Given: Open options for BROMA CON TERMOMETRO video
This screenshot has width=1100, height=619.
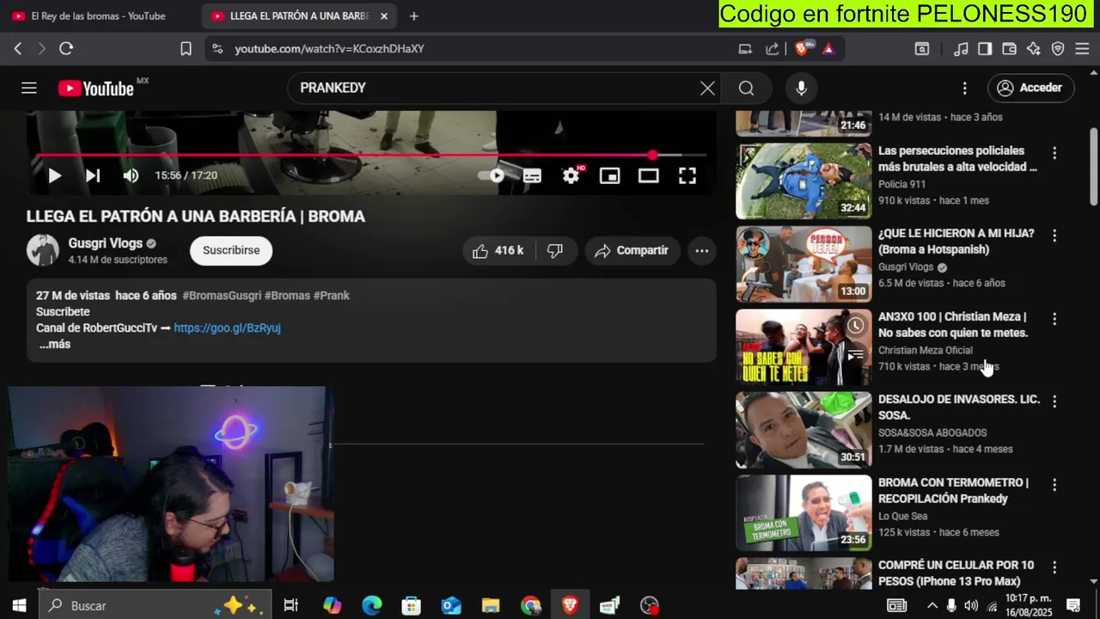Looking at the screenshot, I should (x=1054, y=484).
